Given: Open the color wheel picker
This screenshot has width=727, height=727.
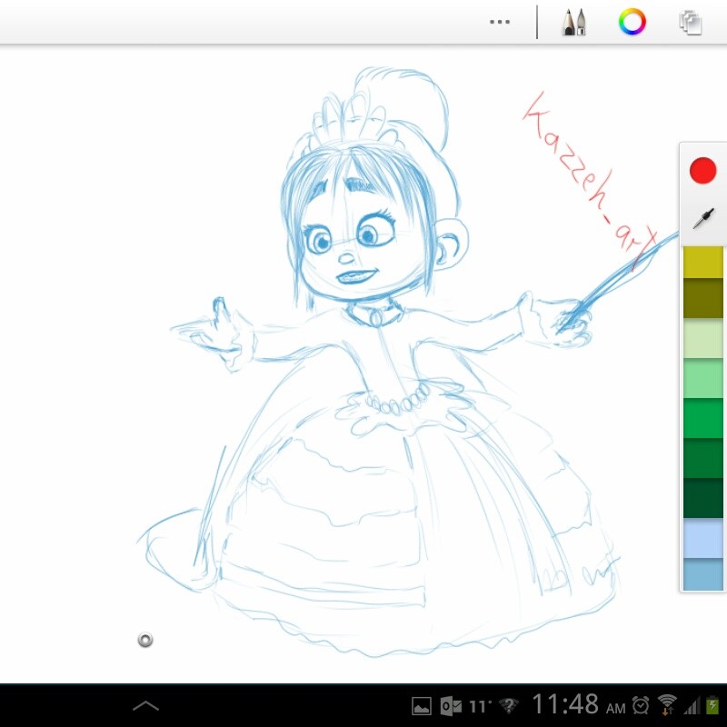Looking at the screenshot, I should pyautogui.click(x=632, y=21).
